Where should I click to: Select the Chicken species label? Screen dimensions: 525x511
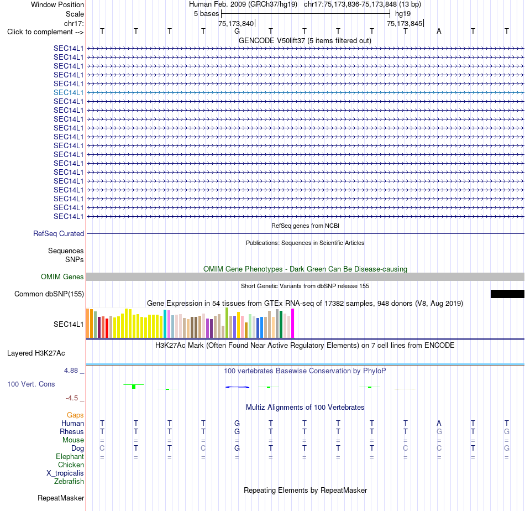(71, 465)
